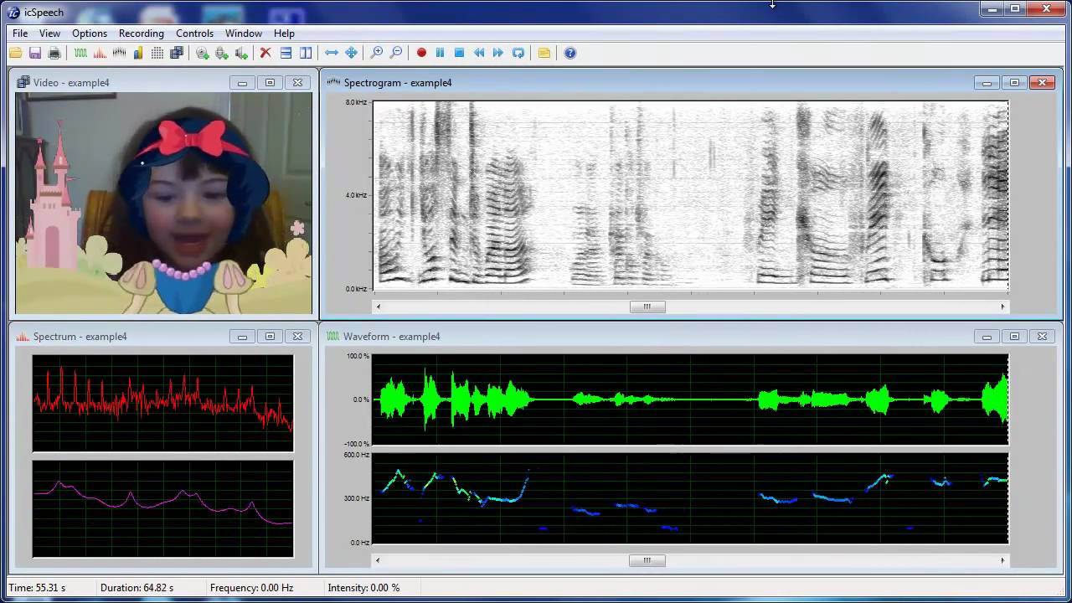This screenshot has width=1072, height=603.
Task: Click the dotted grid toolbar icon
Action: click(157, 53)
